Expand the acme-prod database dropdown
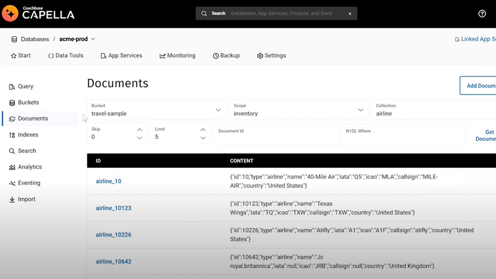 pyautogui.click(x=93, y=39)
